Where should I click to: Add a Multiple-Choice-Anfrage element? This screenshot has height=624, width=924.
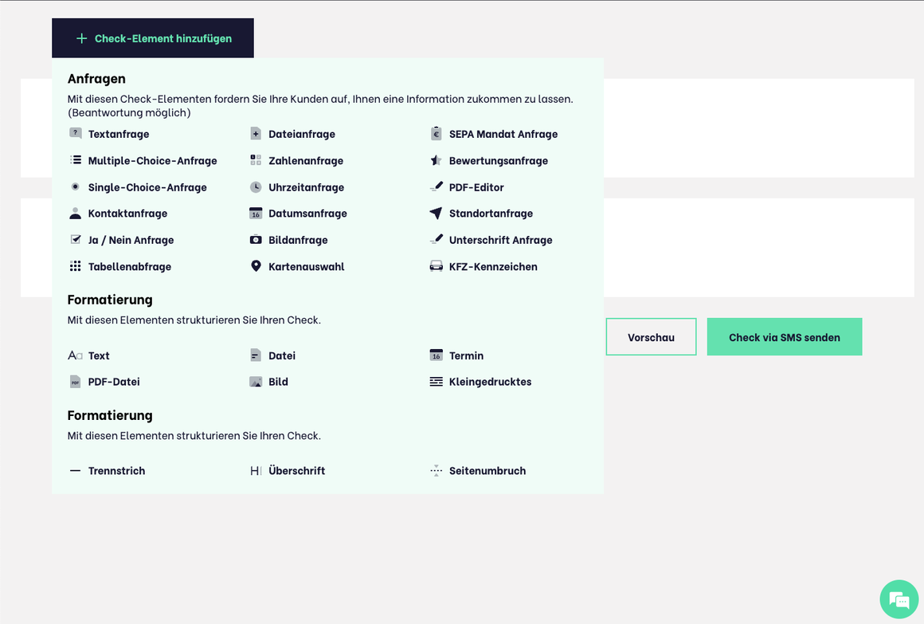[x=152, y=160]
